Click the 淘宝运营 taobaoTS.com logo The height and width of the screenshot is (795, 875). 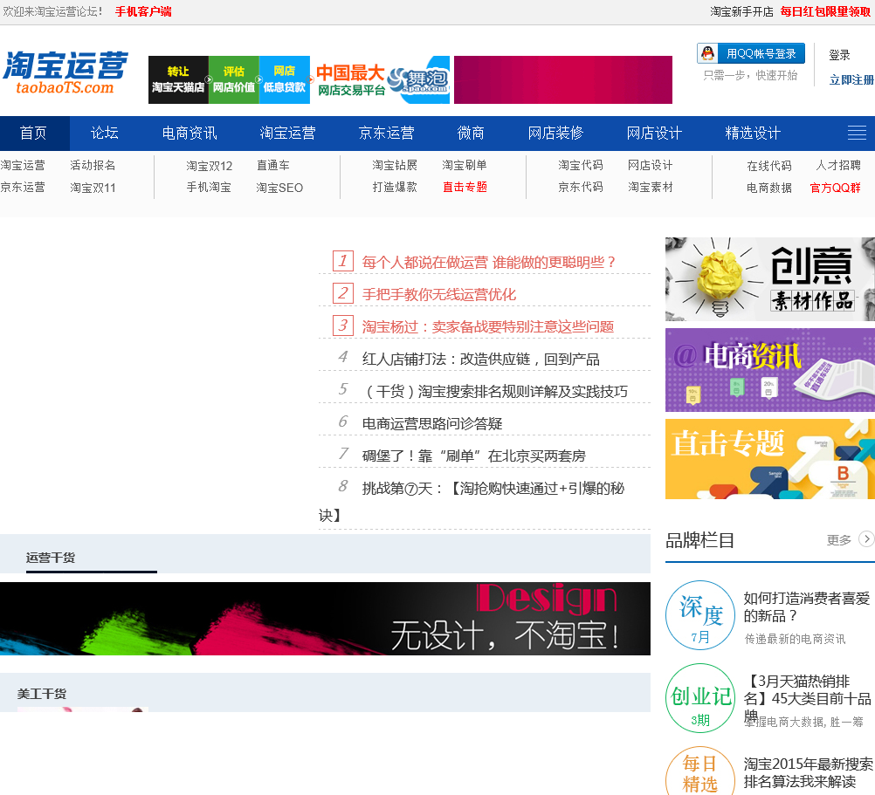65,73
